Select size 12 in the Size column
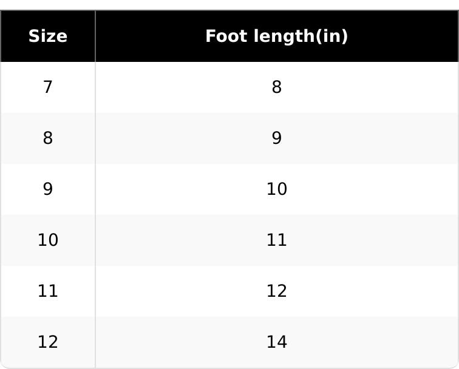 point(48,342)
